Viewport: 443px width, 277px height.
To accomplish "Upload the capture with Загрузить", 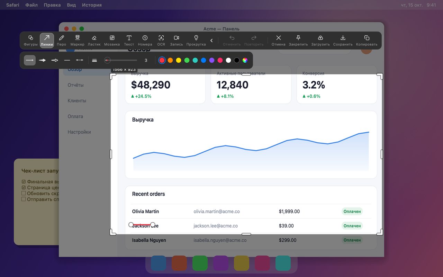I will 320,41.
